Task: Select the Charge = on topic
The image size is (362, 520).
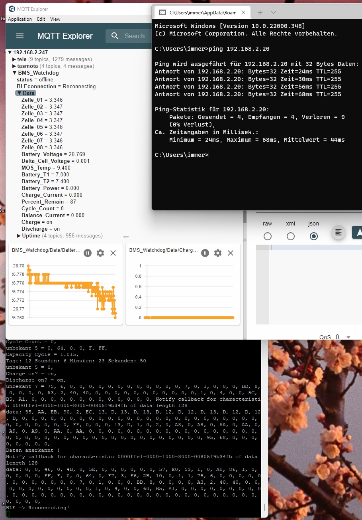Action: tap(37, 222)
